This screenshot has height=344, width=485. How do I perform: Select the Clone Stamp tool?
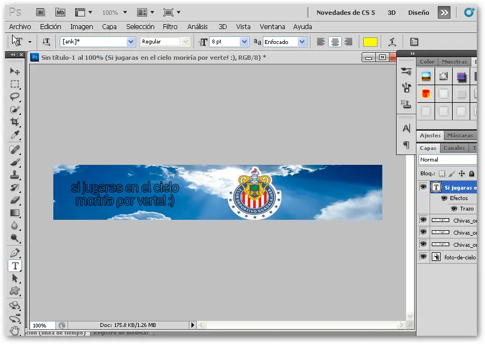point(14,175)
